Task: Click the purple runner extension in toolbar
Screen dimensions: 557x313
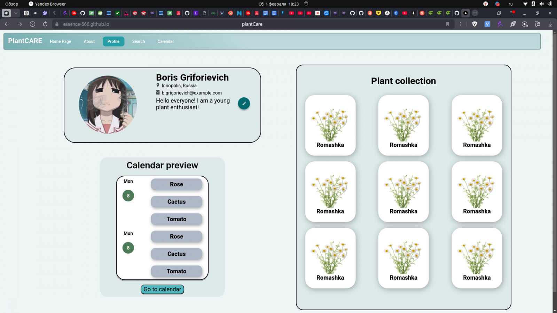Action: (x=500, y=24)
